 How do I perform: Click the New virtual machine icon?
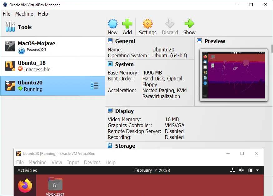coord(112,24)
